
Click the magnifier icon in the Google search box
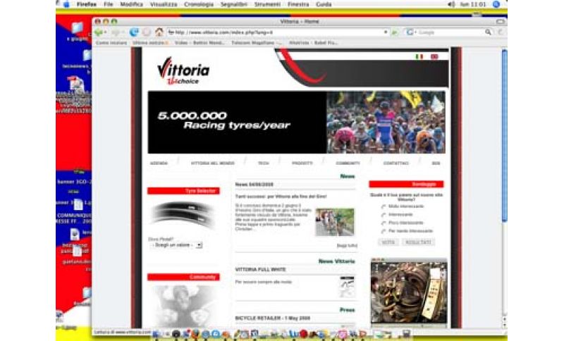tap(488, 32)
